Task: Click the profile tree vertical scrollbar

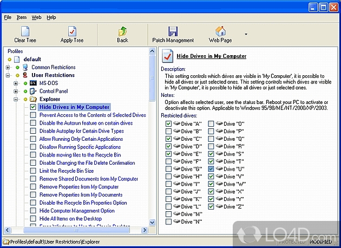Action: coord(152,162)
